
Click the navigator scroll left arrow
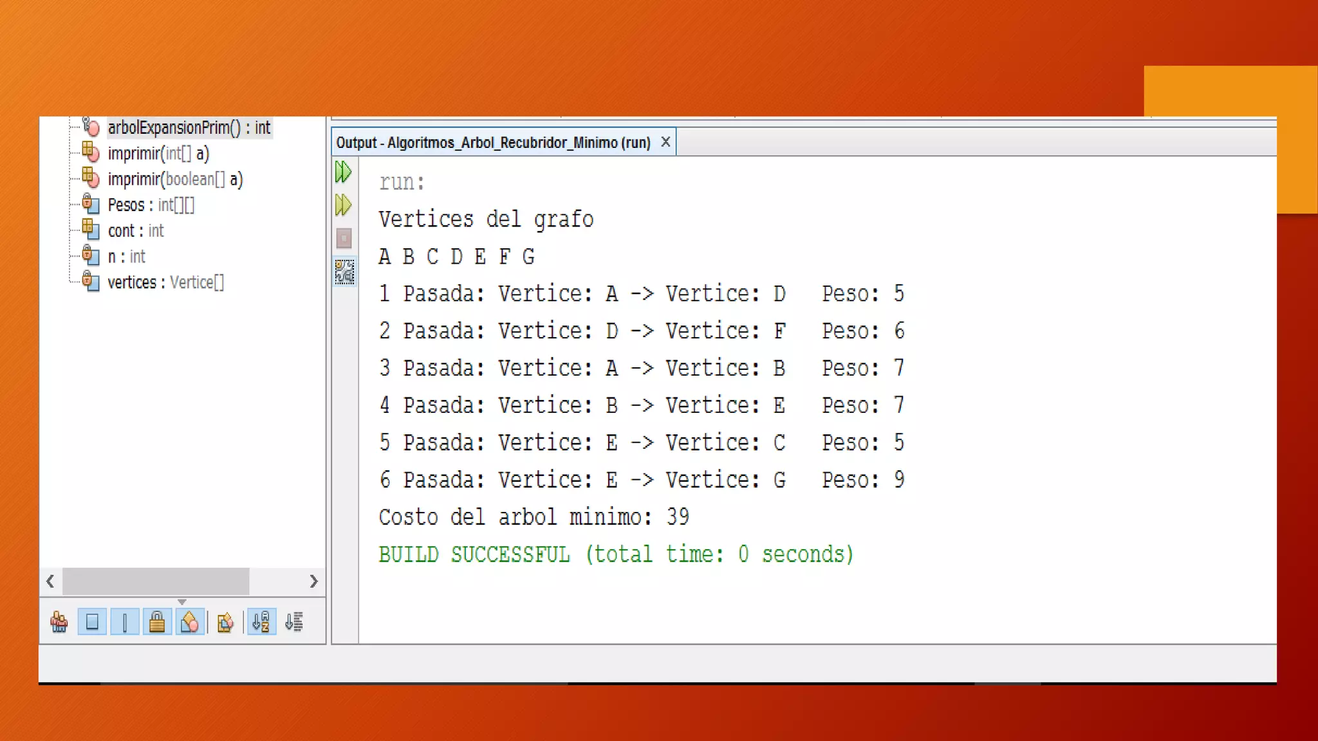click(51, 581)
